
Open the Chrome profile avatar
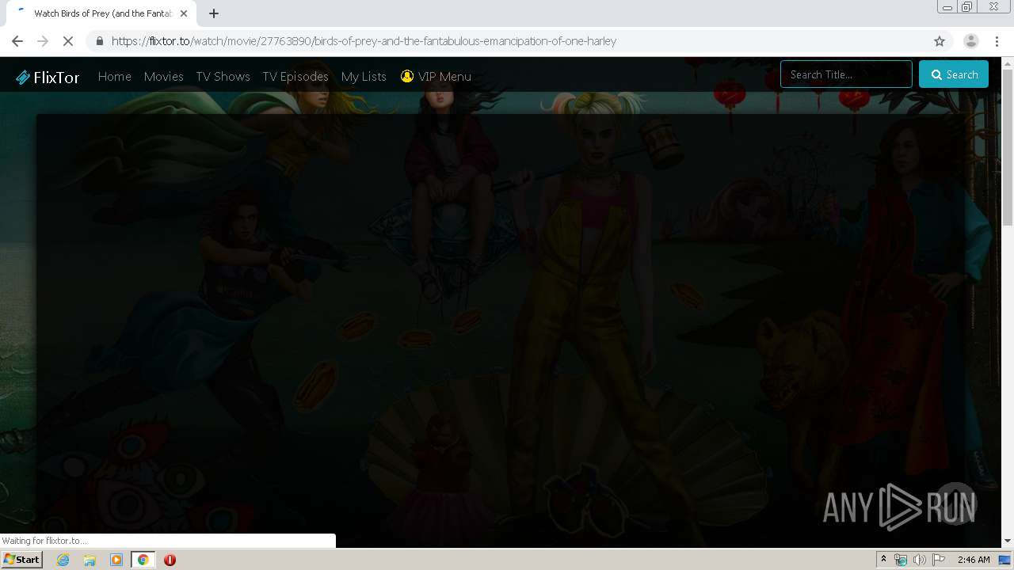(x=970, y=41)
